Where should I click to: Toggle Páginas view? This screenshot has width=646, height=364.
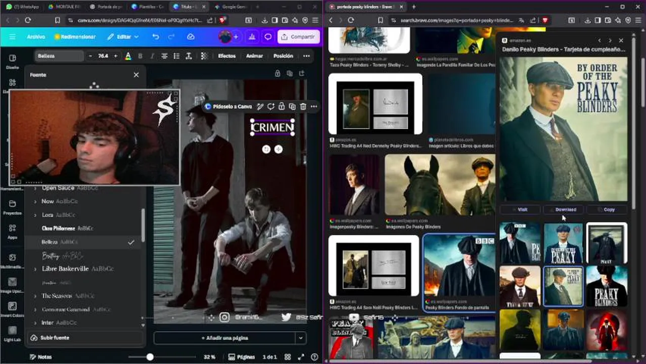pyautogui.click(x=242, y=357)
